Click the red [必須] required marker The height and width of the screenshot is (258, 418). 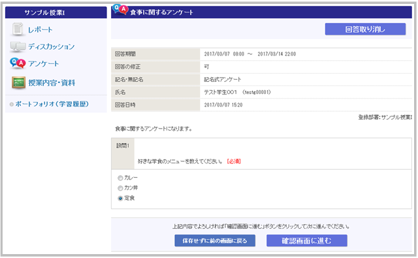[x=234, y=161]
